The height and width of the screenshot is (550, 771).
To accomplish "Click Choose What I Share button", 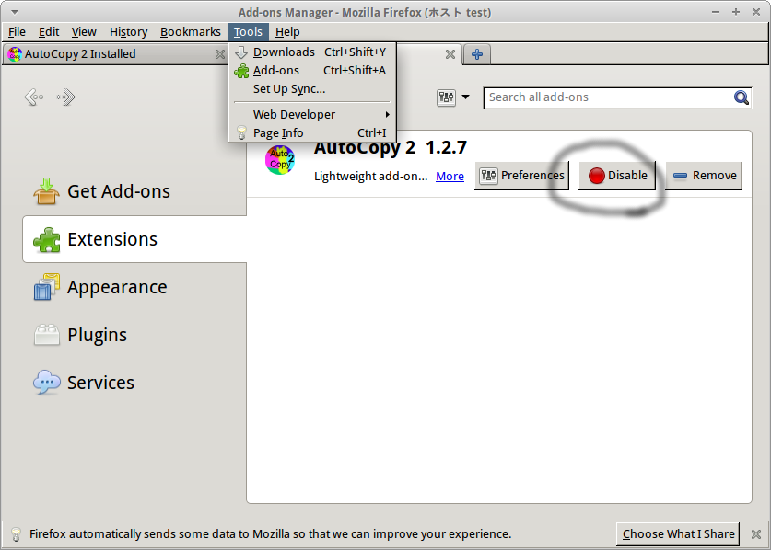I will coord(678,533).
